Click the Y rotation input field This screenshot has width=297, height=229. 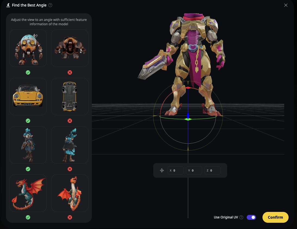[194, 170]
